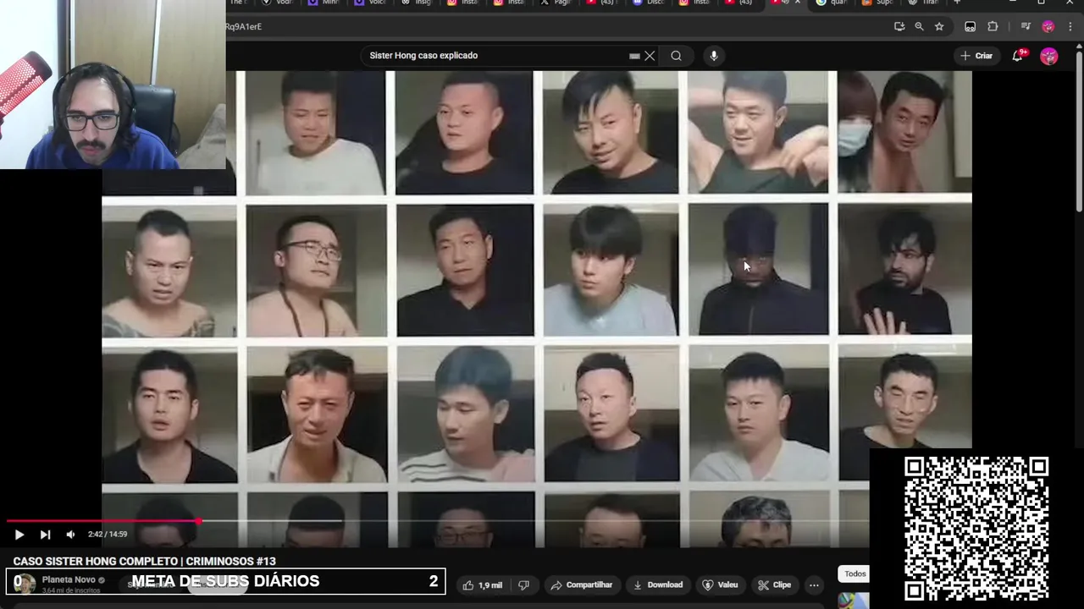Image resolution: width=1084 pixels, height=609 pixels.
Task: Open Chrome three-dot menu
Action: click(x=1071, y=26)
